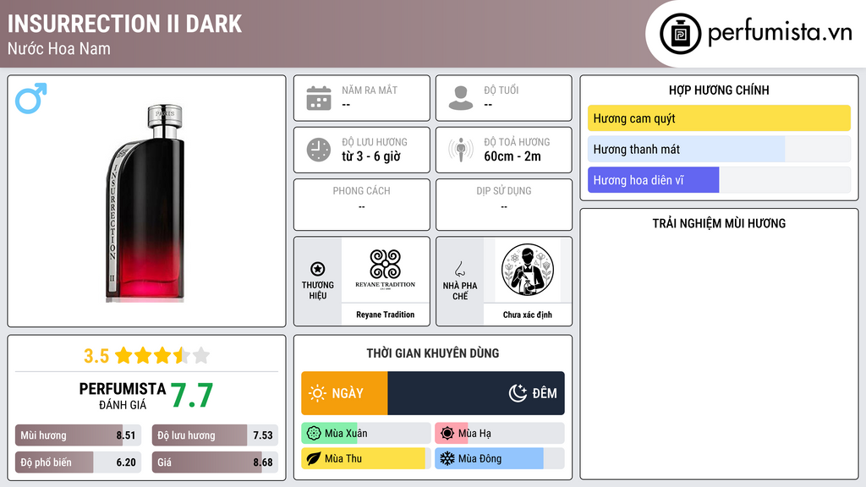
Task: Click the person icon for Độ Tuổi
Action: click(461, 98)
